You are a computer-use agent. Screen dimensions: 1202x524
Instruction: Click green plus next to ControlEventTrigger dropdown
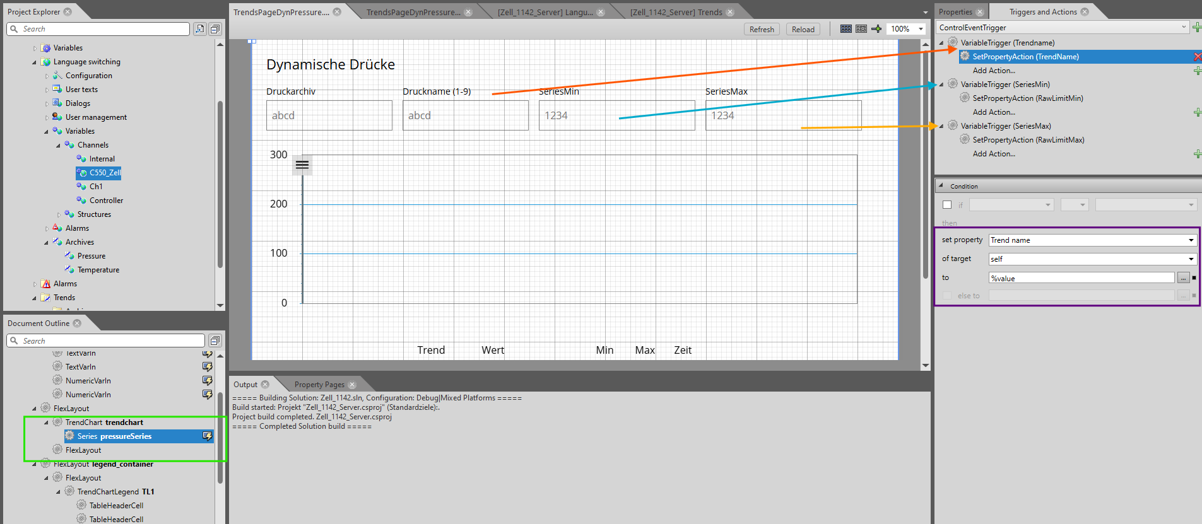click(1197, 27)
